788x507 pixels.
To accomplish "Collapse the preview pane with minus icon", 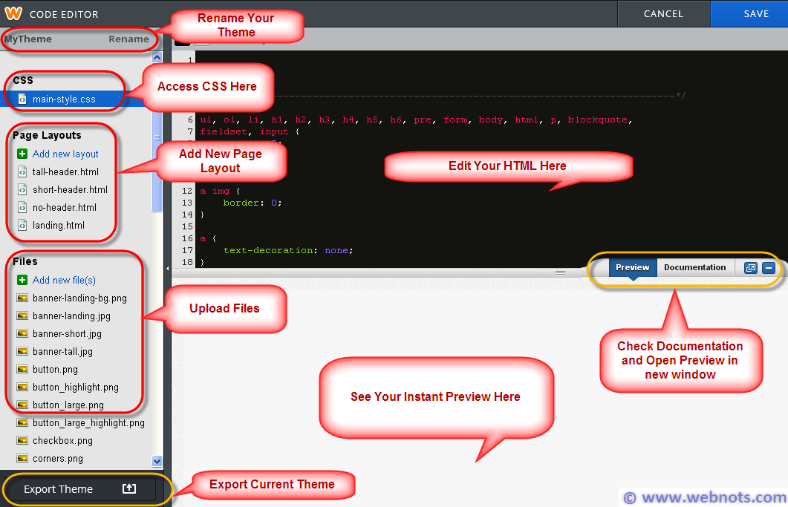I will coord(769,268).
